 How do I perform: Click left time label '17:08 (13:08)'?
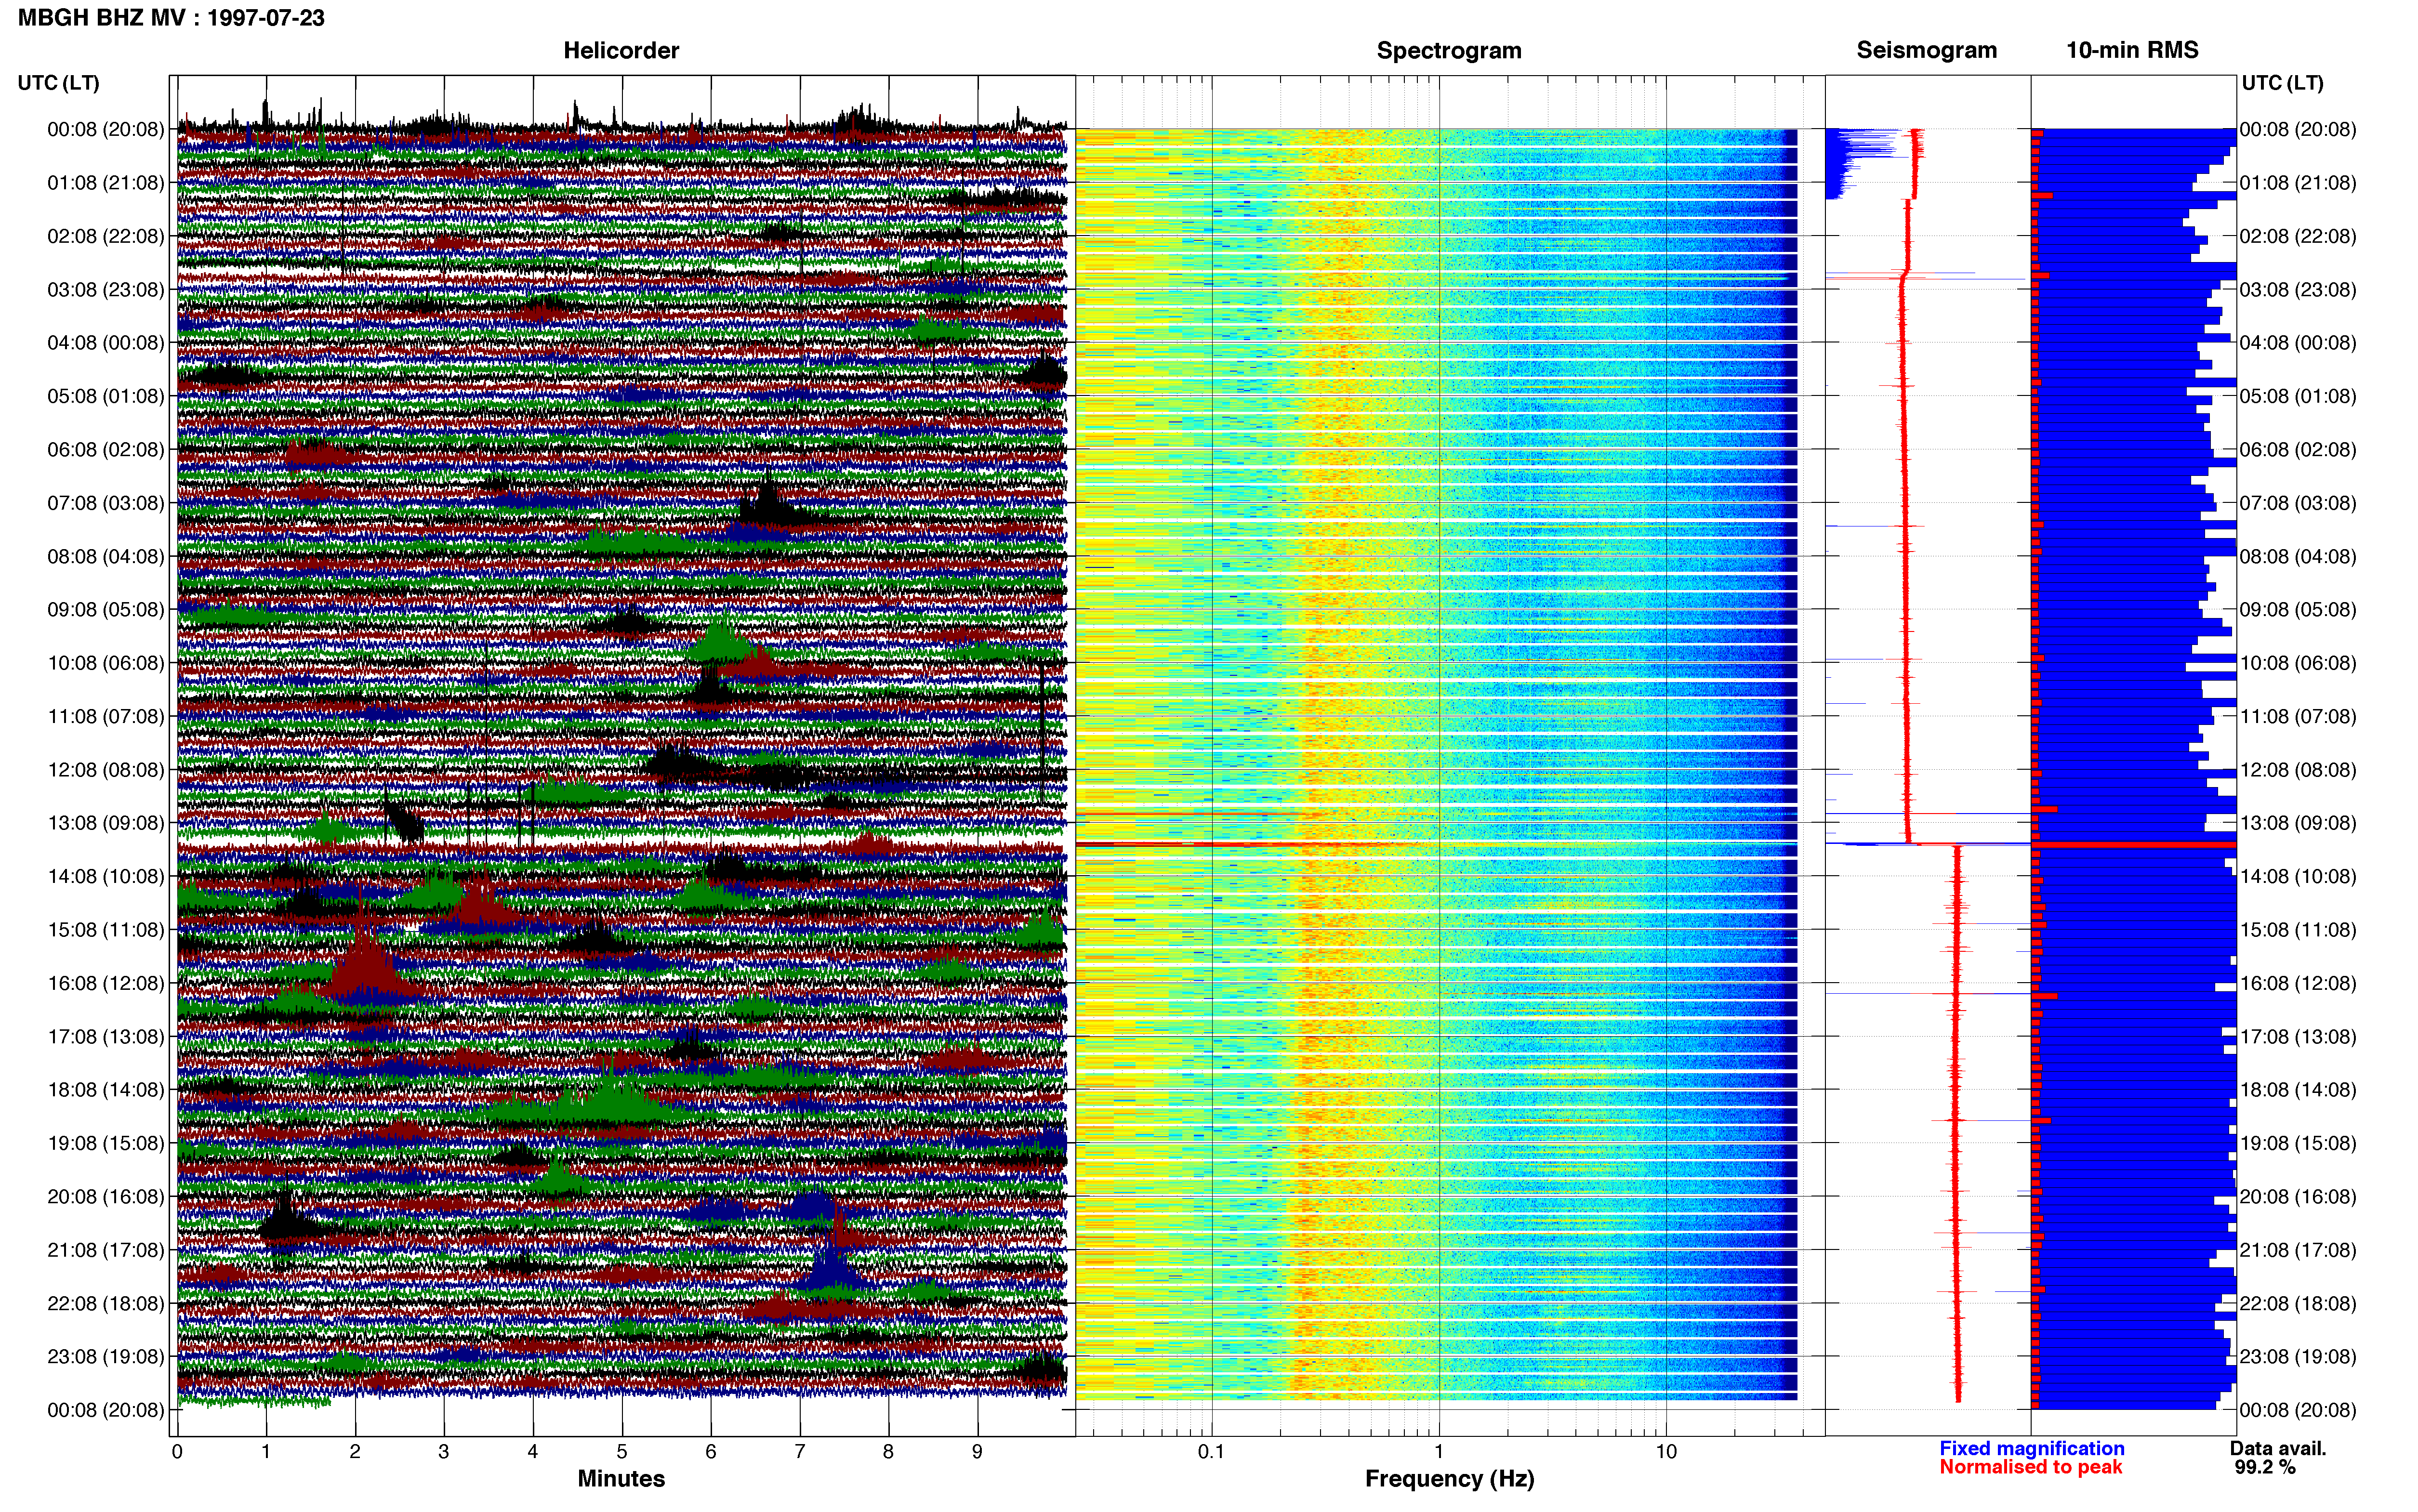pos(105,1036)
